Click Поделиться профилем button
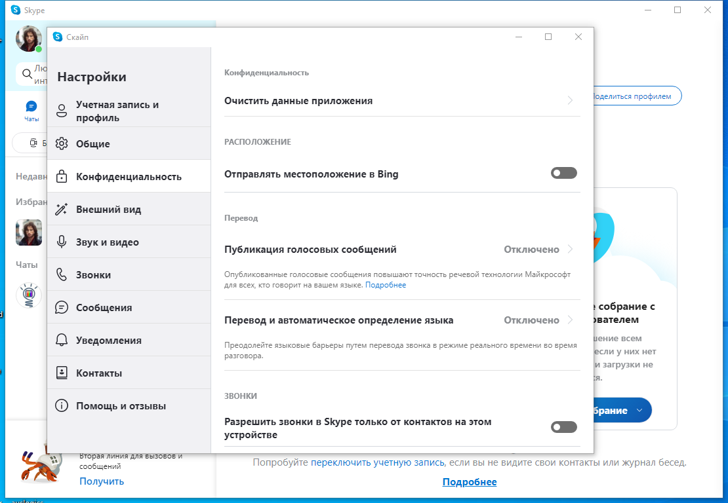 tap(637, 96)
